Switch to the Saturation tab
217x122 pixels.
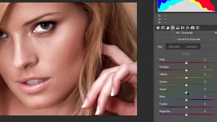(x=174, y=47)
